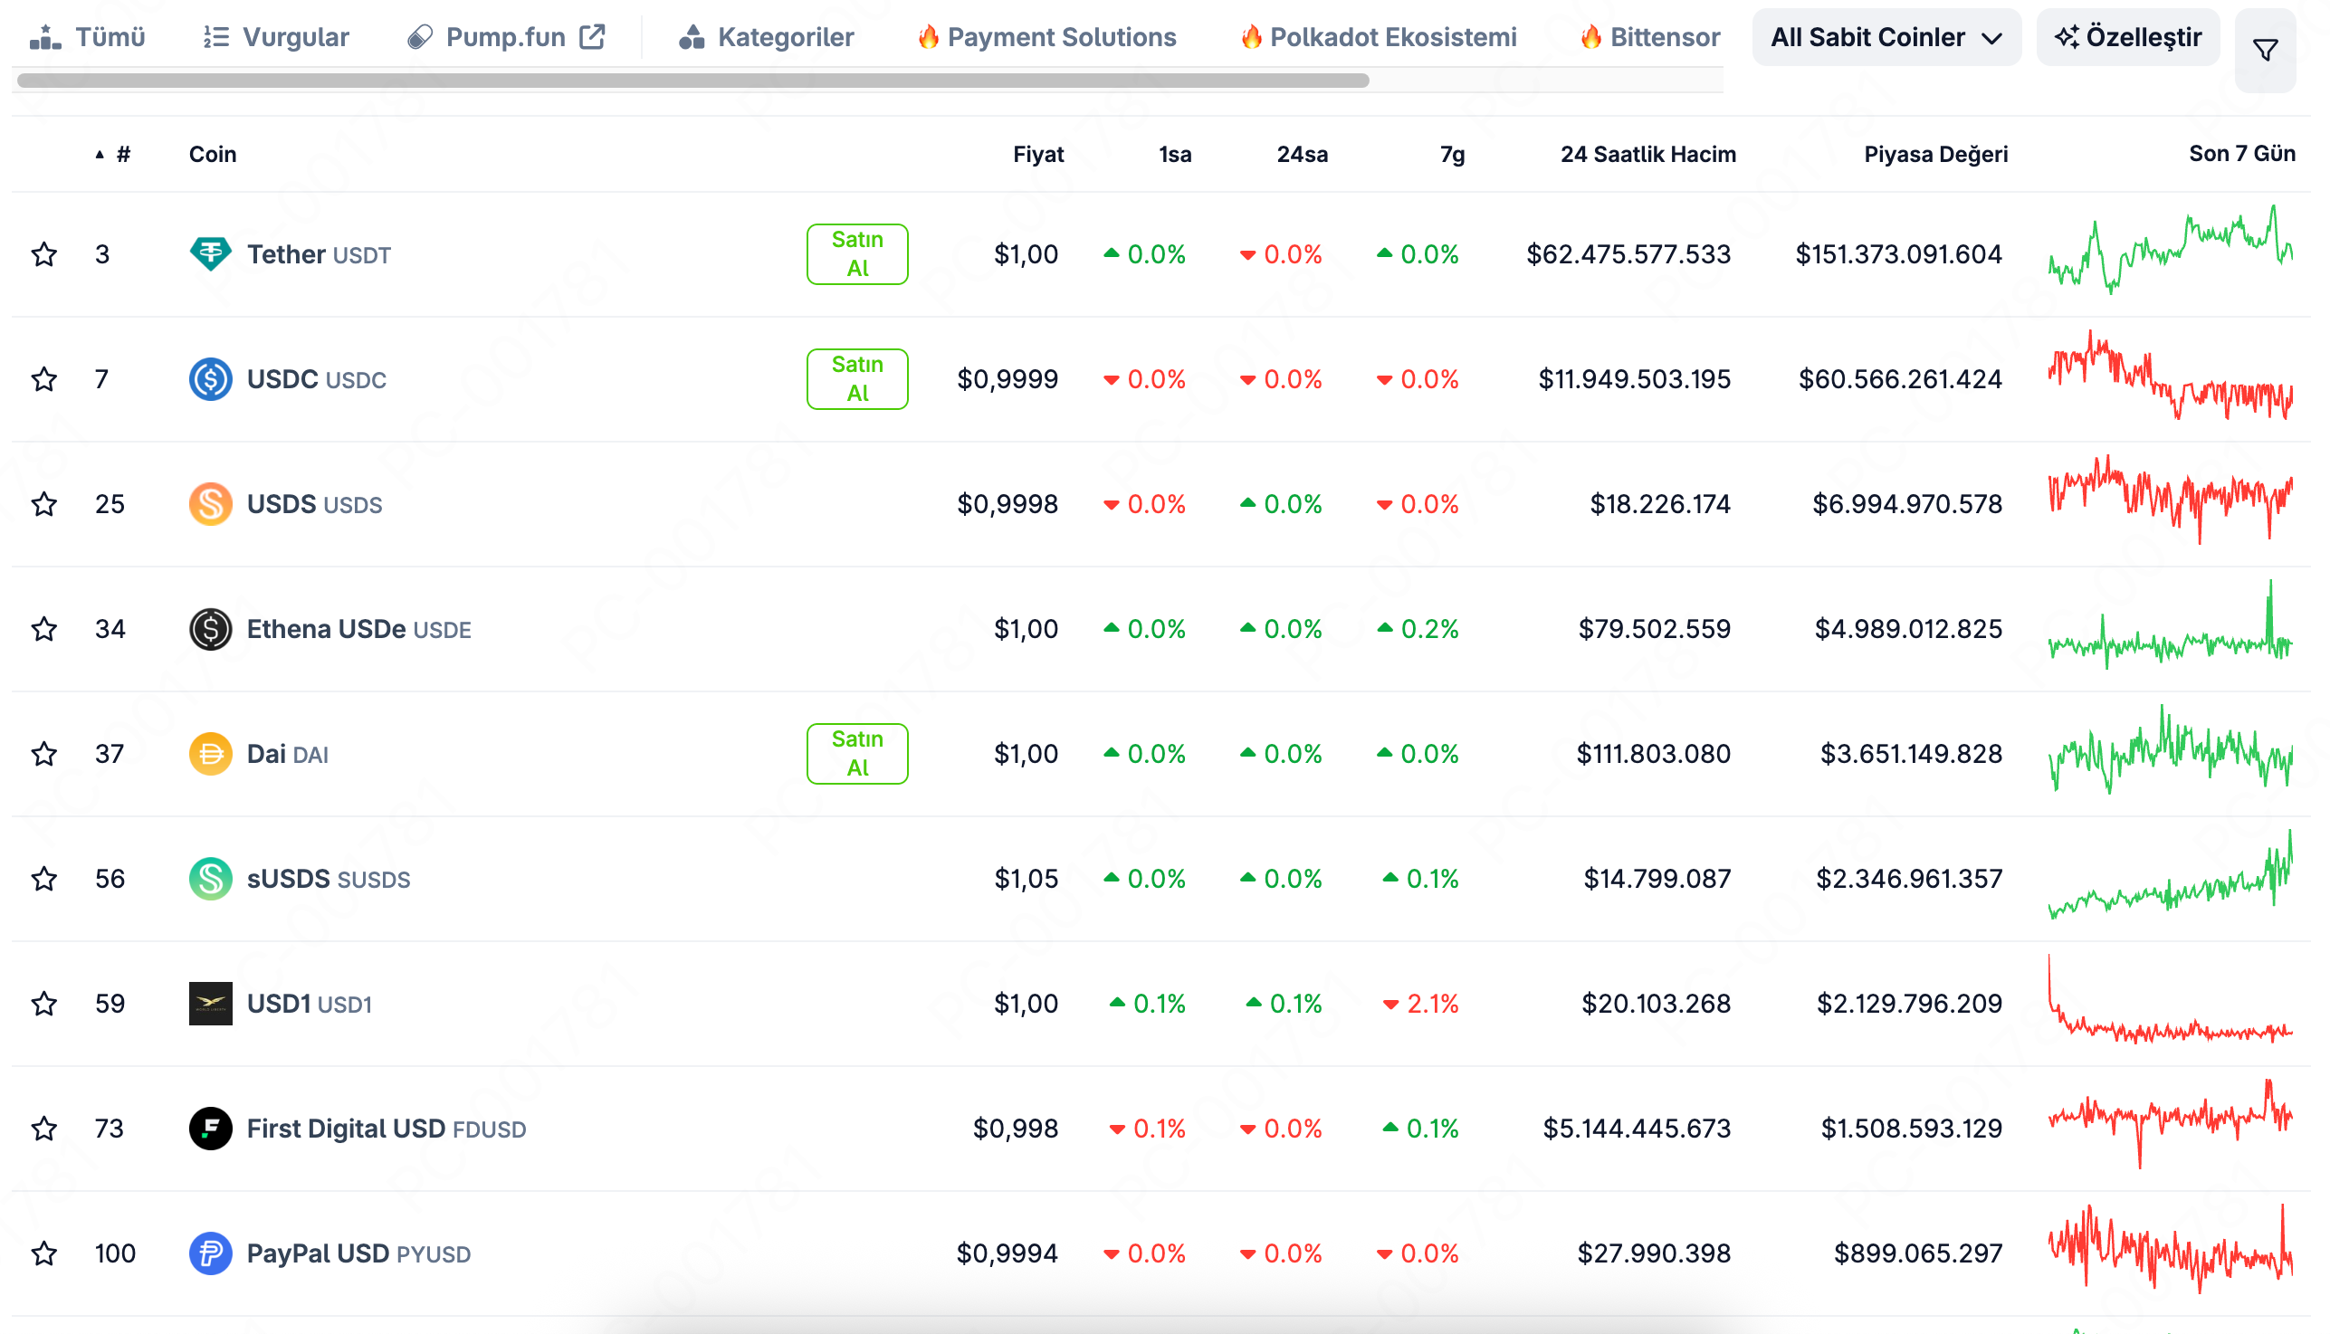Viewport: 2330px width, 1334px height.
Task: Star the sUSDS row
Action: (44, 879)
